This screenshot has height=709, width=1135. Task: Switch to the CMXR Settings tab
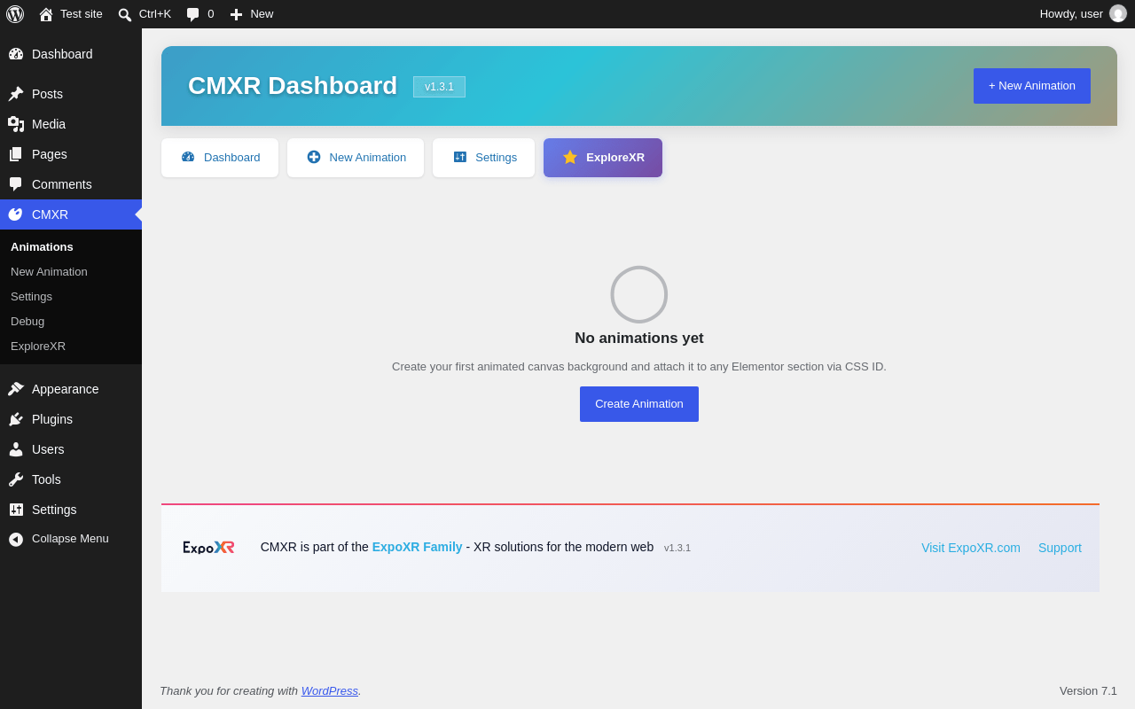tap(483, 158)
